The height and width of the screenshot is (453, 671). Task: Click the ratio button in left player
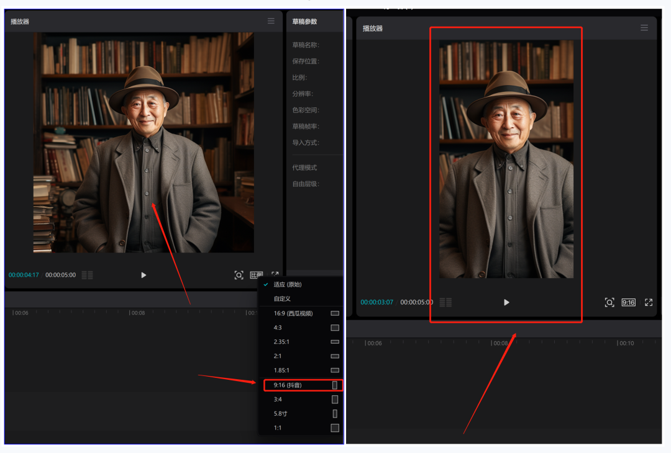tap(257, 276)
